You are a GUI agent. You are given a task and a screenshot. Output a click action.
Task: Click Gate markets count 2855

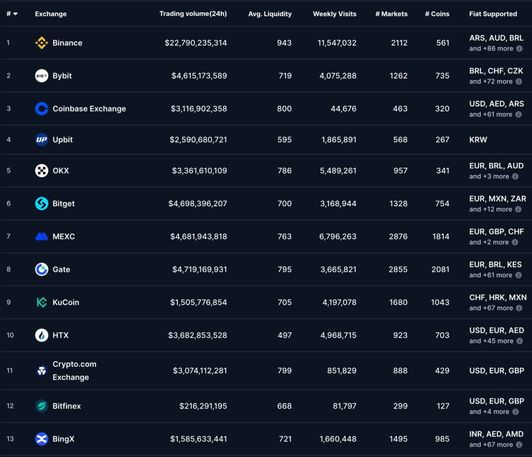[x=398, y=269]
